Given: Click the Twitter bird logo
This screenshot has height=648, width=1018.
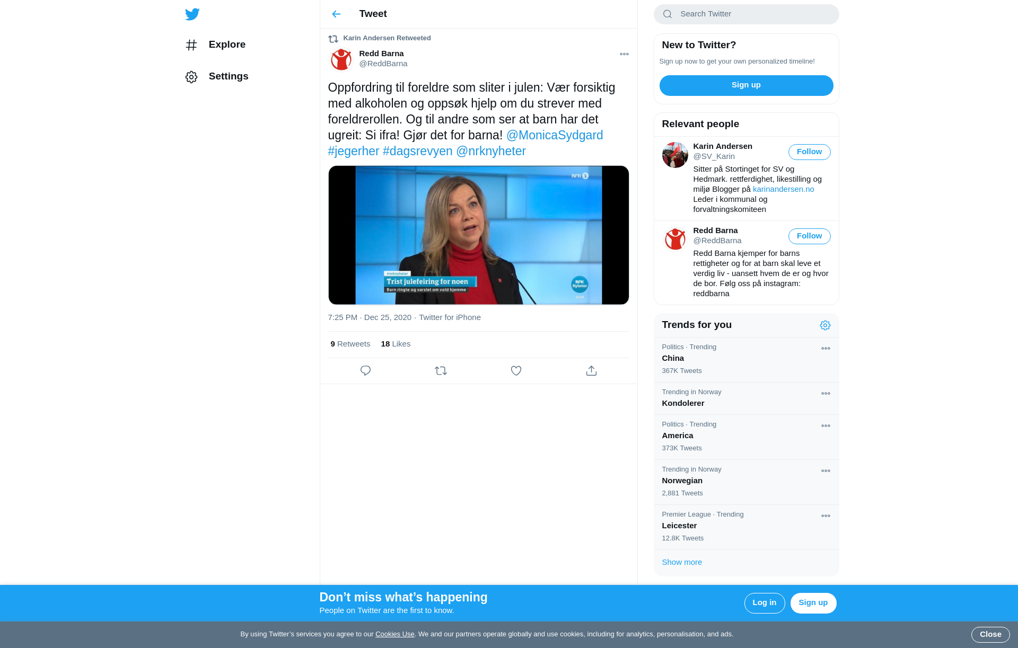Looking at the screenshot, I should pos(192,14).
